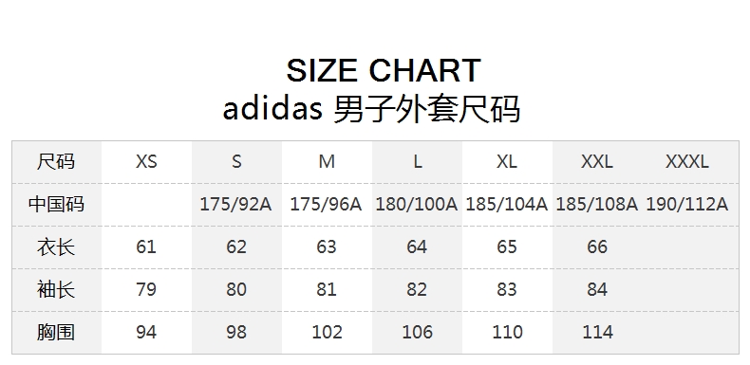Select the 胸围 row label
750x365 pixels.
(56, 332)
